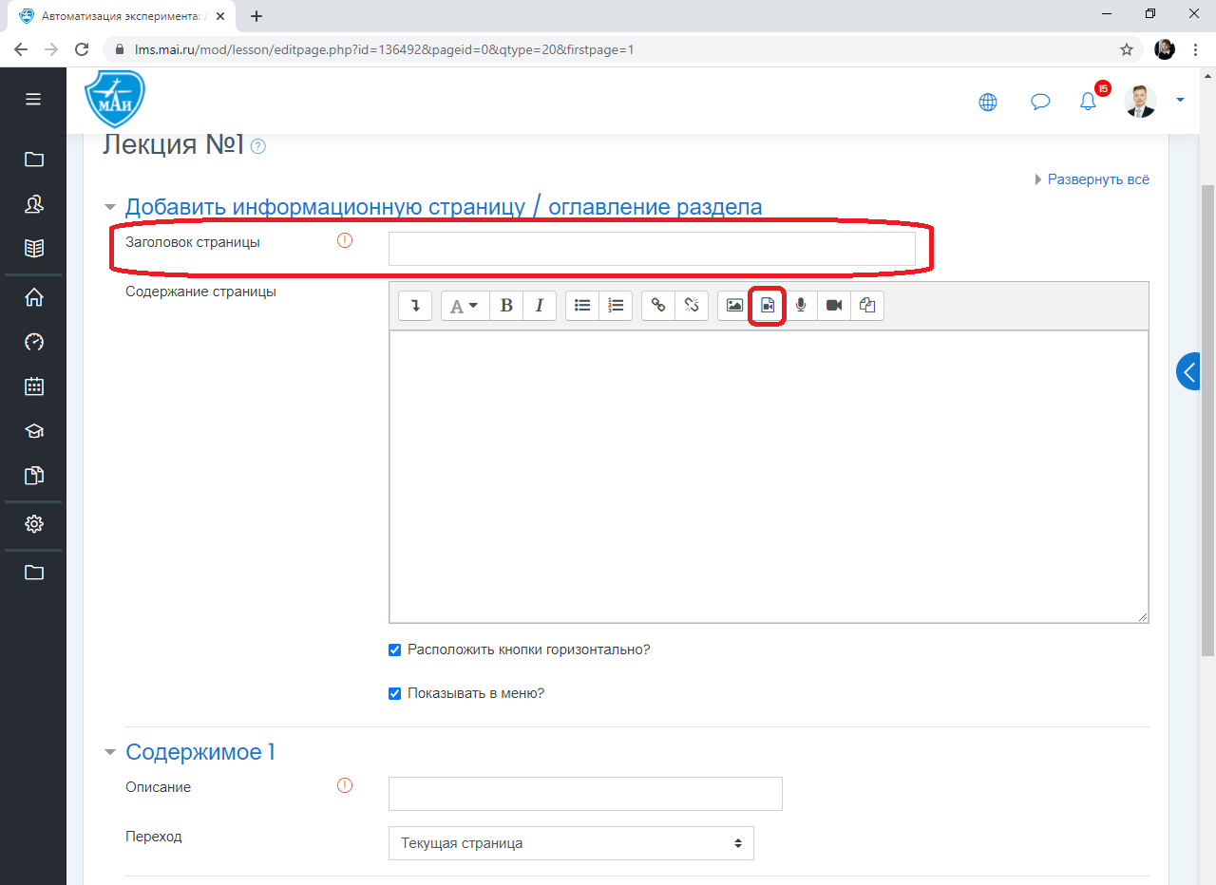This screenshot has width=1216, height=885.
Task: Open Chrome three-dot menu
Action: tap(1195, 49)
